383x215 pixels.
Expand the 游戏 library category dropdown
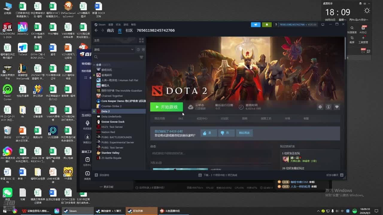(x=114, y=50)
